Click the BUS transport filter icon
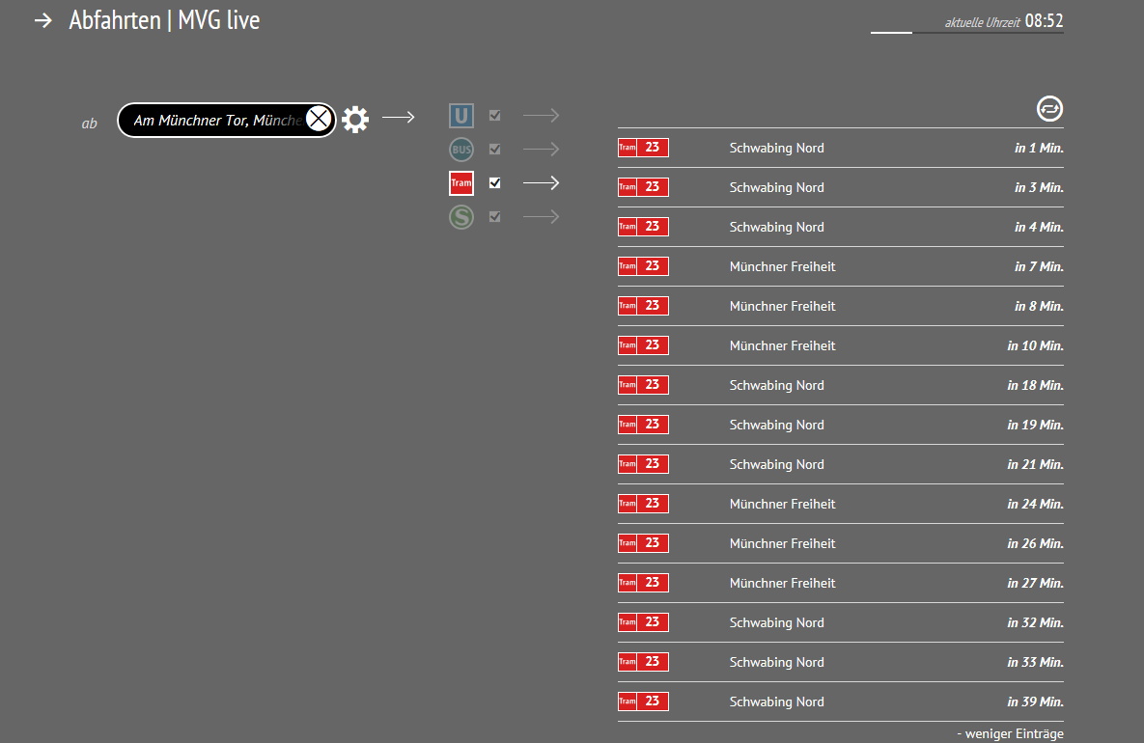Image resolution: width=1144 pixels, height=743 pixels. point(461,150)
